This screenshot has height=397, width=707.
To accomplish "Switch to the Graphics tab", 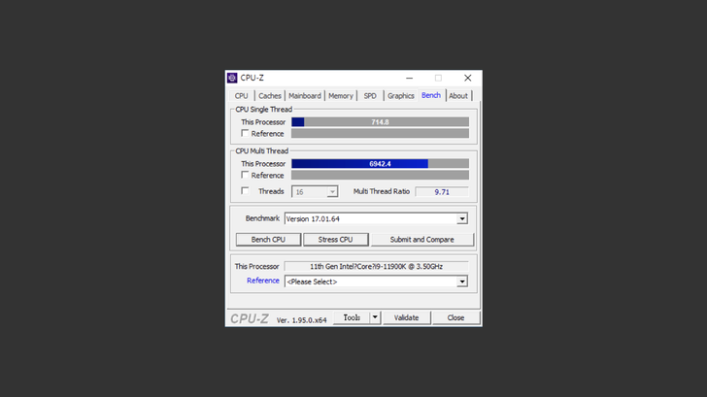I will 400,96.
